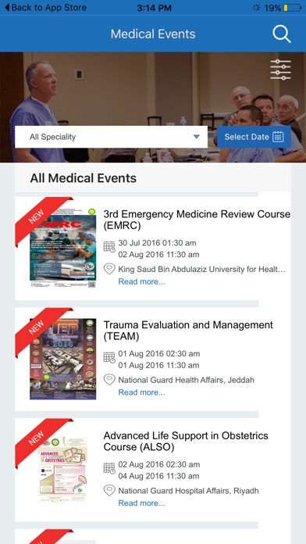306x544 pixels.
Task: Tap the EMRC event date calendar icon
Action: tap(109, 247)
